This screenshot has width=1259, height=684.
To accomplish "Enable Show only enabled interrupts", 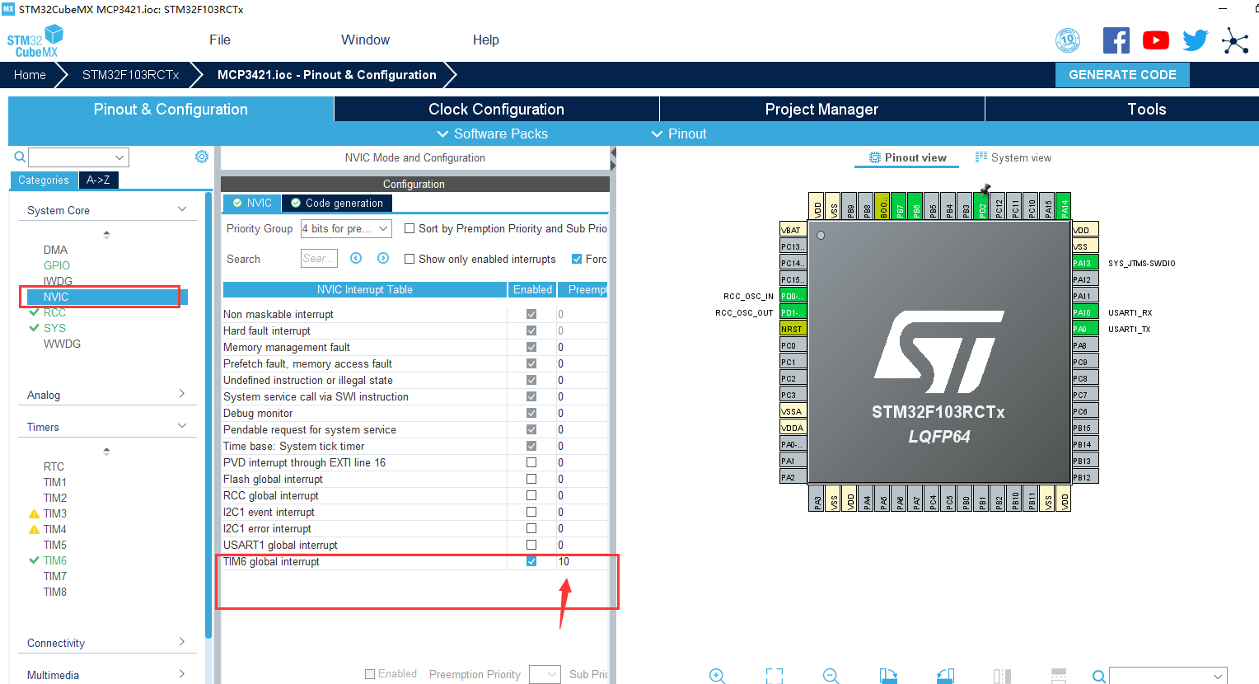I will tap(409, 259).
